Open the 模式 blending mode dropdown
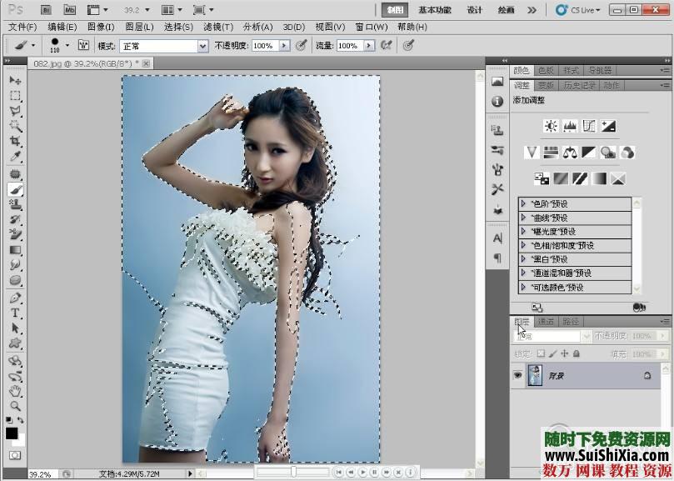This screenshot has width=674, height=481. pyautogui.click(x=202, y=46)
